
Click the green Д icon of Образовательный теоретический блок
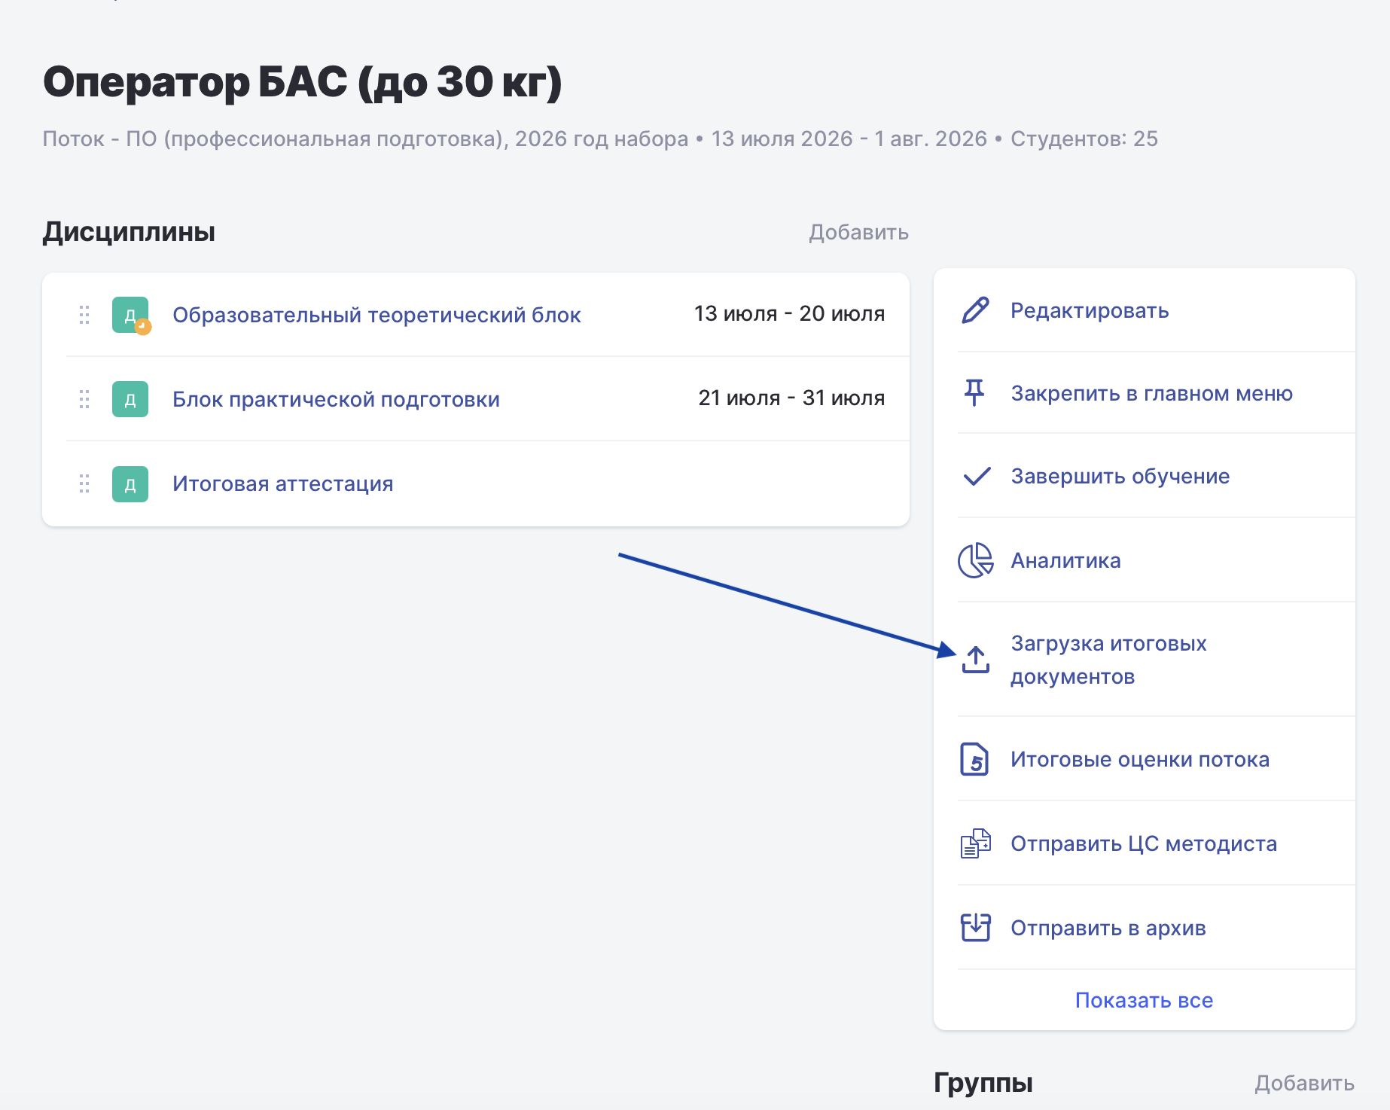pos(130,315)
